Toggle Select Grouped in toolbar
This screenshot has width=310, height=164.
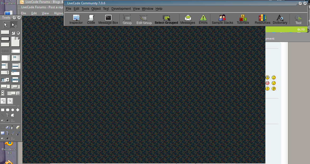166,20
